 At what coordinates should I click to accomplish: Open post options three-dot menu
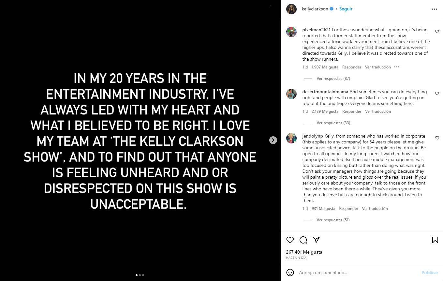pyautogui.click(x=434, y=9)
